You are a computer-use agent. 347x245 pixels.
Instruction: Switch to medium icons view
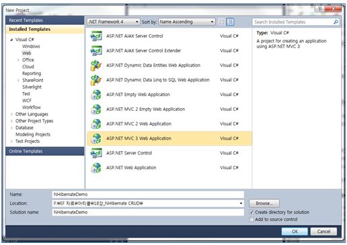pyautogui.click(x=230, y=22)
